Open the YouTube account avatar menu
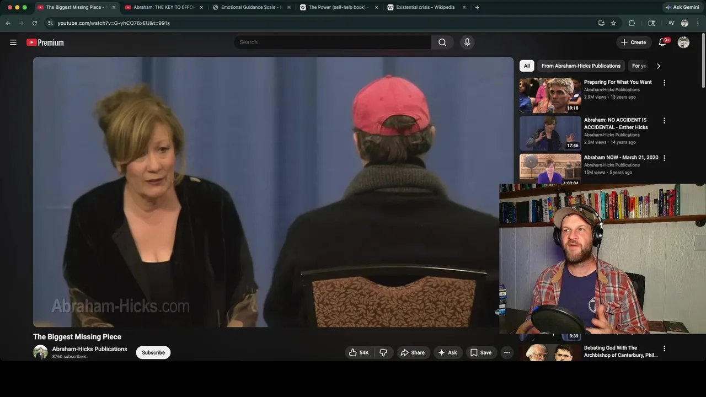Image resolution: width=706 pixels, height=397 pixels. tap(683, 42)
